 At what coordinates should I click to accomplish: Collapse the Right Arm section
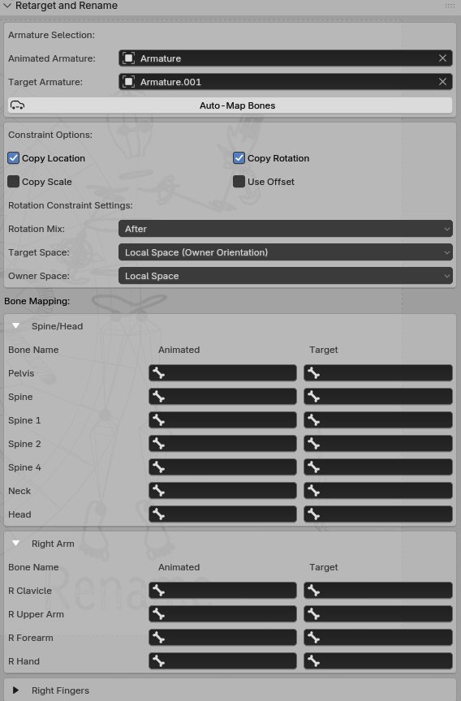coord(16,543)
